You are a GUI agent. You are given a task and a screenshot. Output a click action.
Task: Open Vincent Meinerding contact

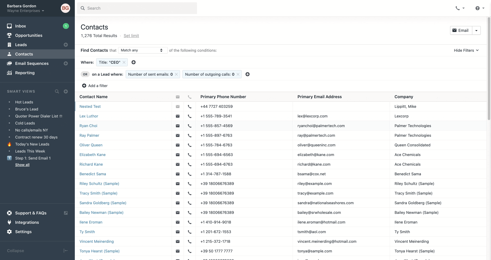tap(96, 242)
